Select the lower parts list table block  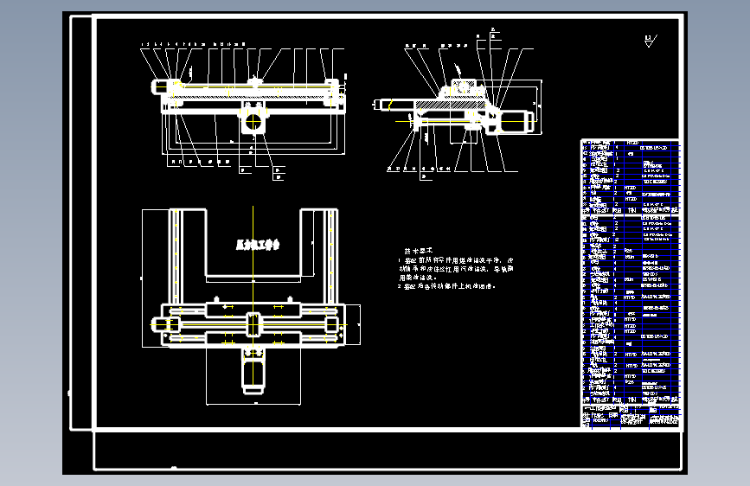(631, 310)
